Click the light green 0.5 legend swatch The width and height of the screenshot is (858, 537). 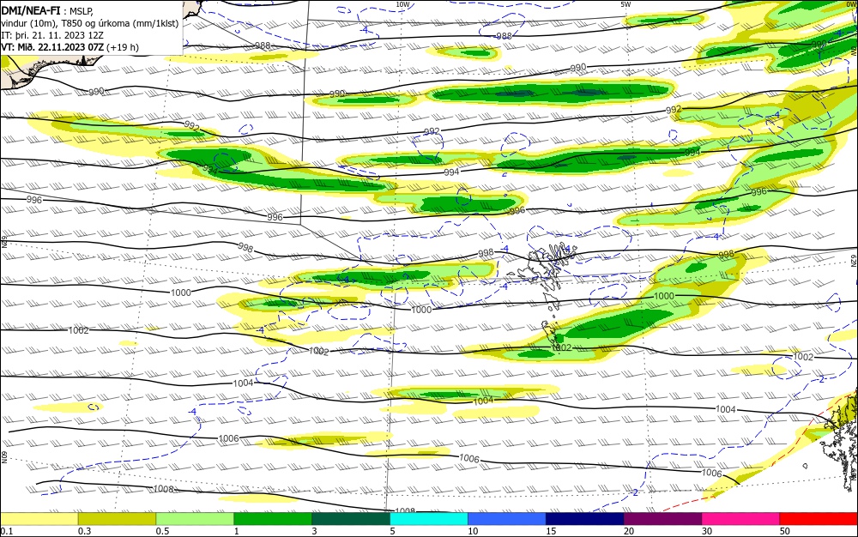pyautogui.click(x=195, y=519)
